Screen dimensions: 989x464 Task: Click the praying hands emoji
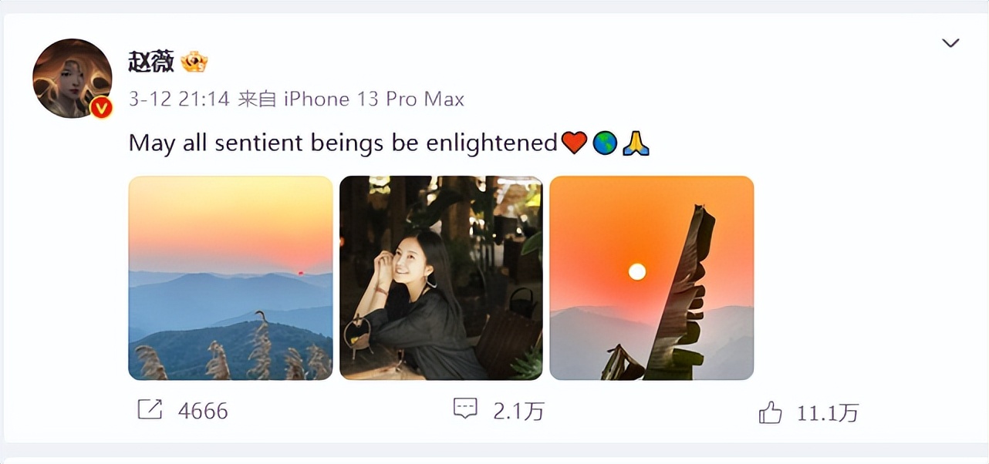pyautogui.click(x=636, y=143)
